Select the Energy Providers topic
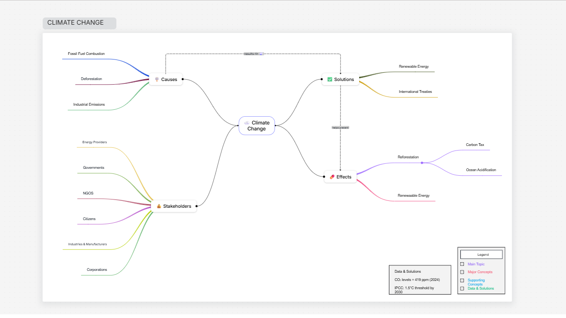Image resolution: width=566 pixels, height=318 pixels. 95,142
